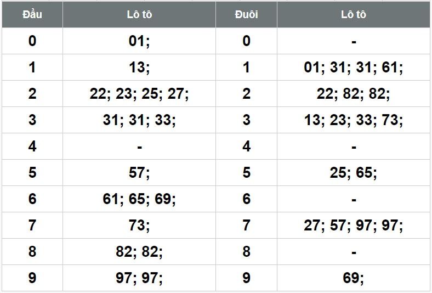The width and height of the screenshot is (432, 293).
Task: Select the cell with "01; 31; 31; 61;"
Action: pos(354,67)
